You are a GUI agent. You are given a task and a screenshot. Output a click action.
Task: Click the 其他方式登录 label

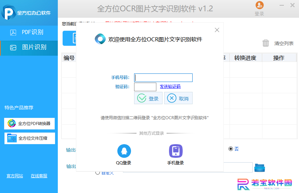[152, 133]
